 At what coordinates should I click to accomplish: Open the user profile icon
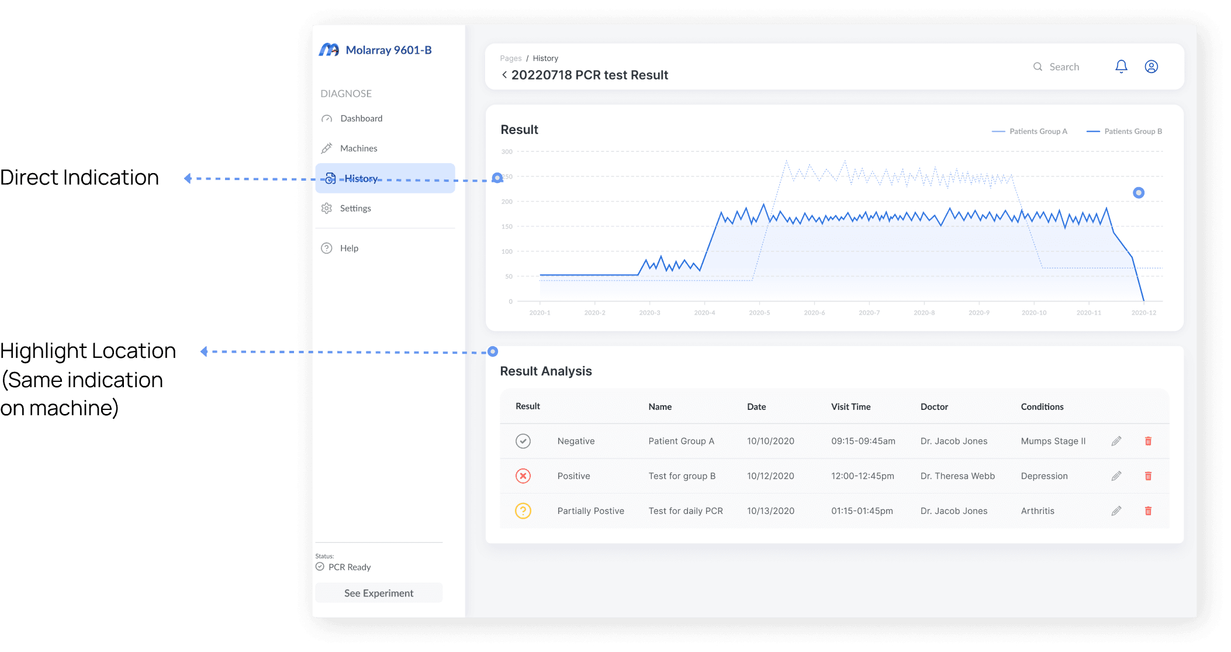click(x=1151, y=67)
